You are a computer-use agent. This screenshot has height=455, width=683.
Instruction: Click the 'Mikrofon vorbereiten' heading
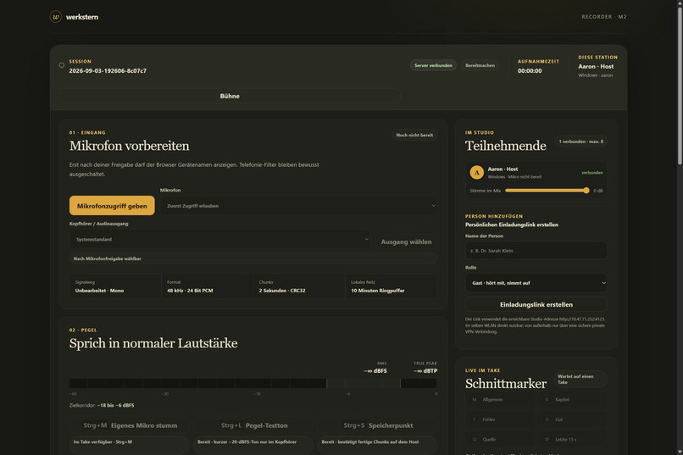pyautogui.click(x=130, y=146)
